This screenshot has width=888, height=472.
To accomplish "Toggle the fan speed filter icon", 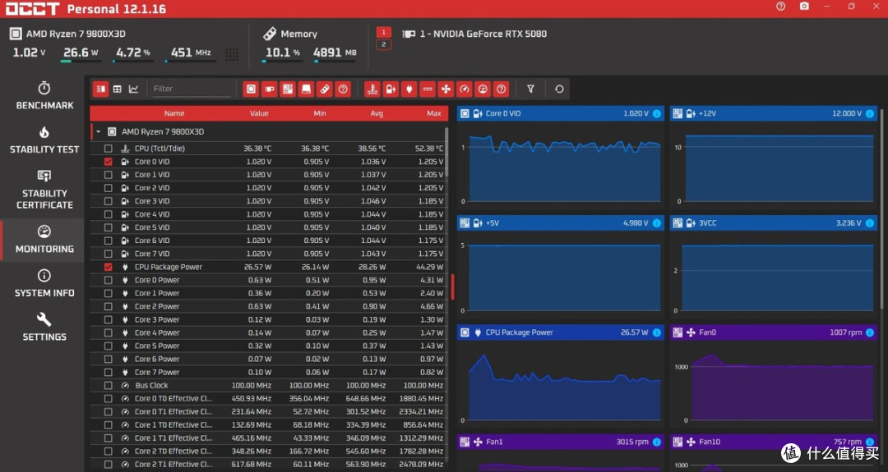I will click(446, 89).
